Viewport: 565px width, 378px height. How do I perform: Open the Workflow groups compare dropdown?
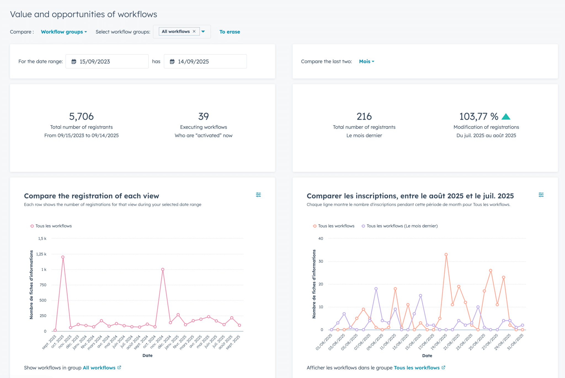pos(64,32)
